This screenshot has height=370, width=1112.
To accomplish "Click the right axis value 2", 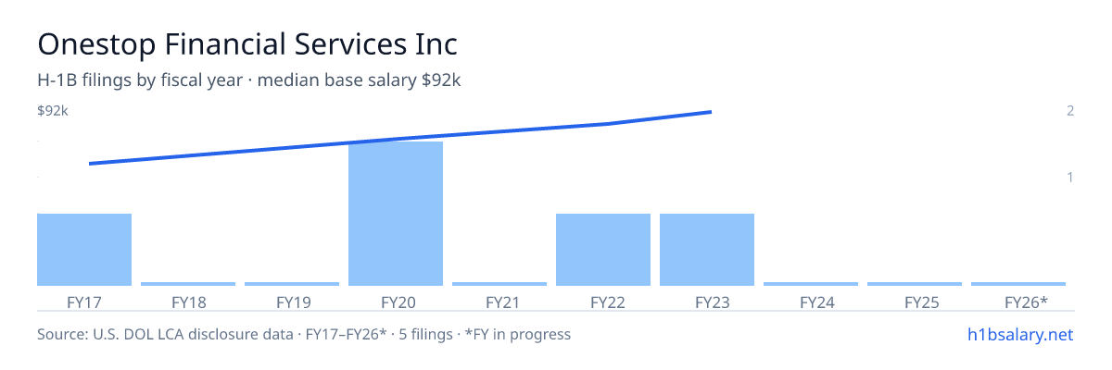I will pyautogui.click(x=1070, y=111).
